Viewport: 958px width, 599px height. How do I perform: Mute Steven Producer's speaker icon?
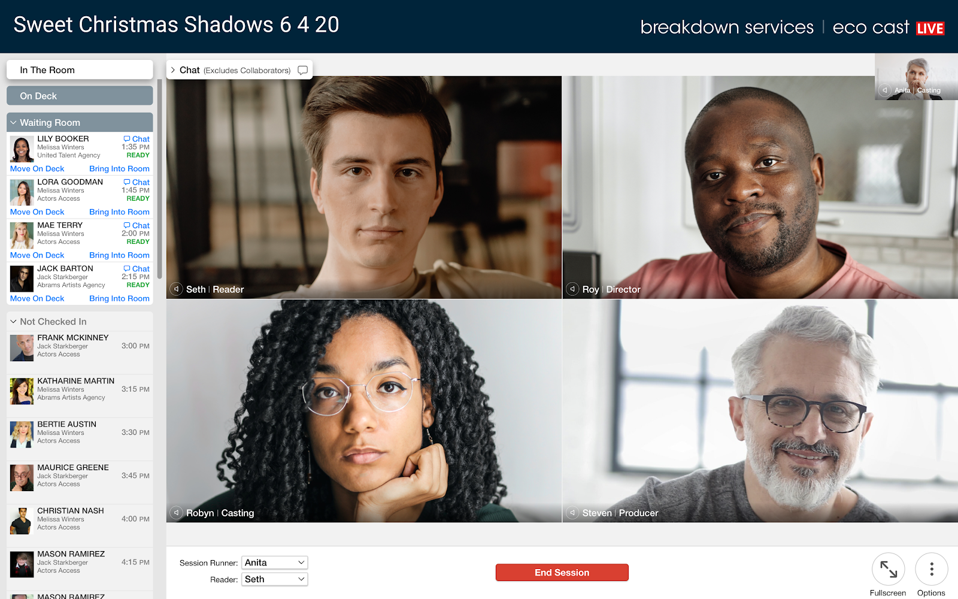572,513
